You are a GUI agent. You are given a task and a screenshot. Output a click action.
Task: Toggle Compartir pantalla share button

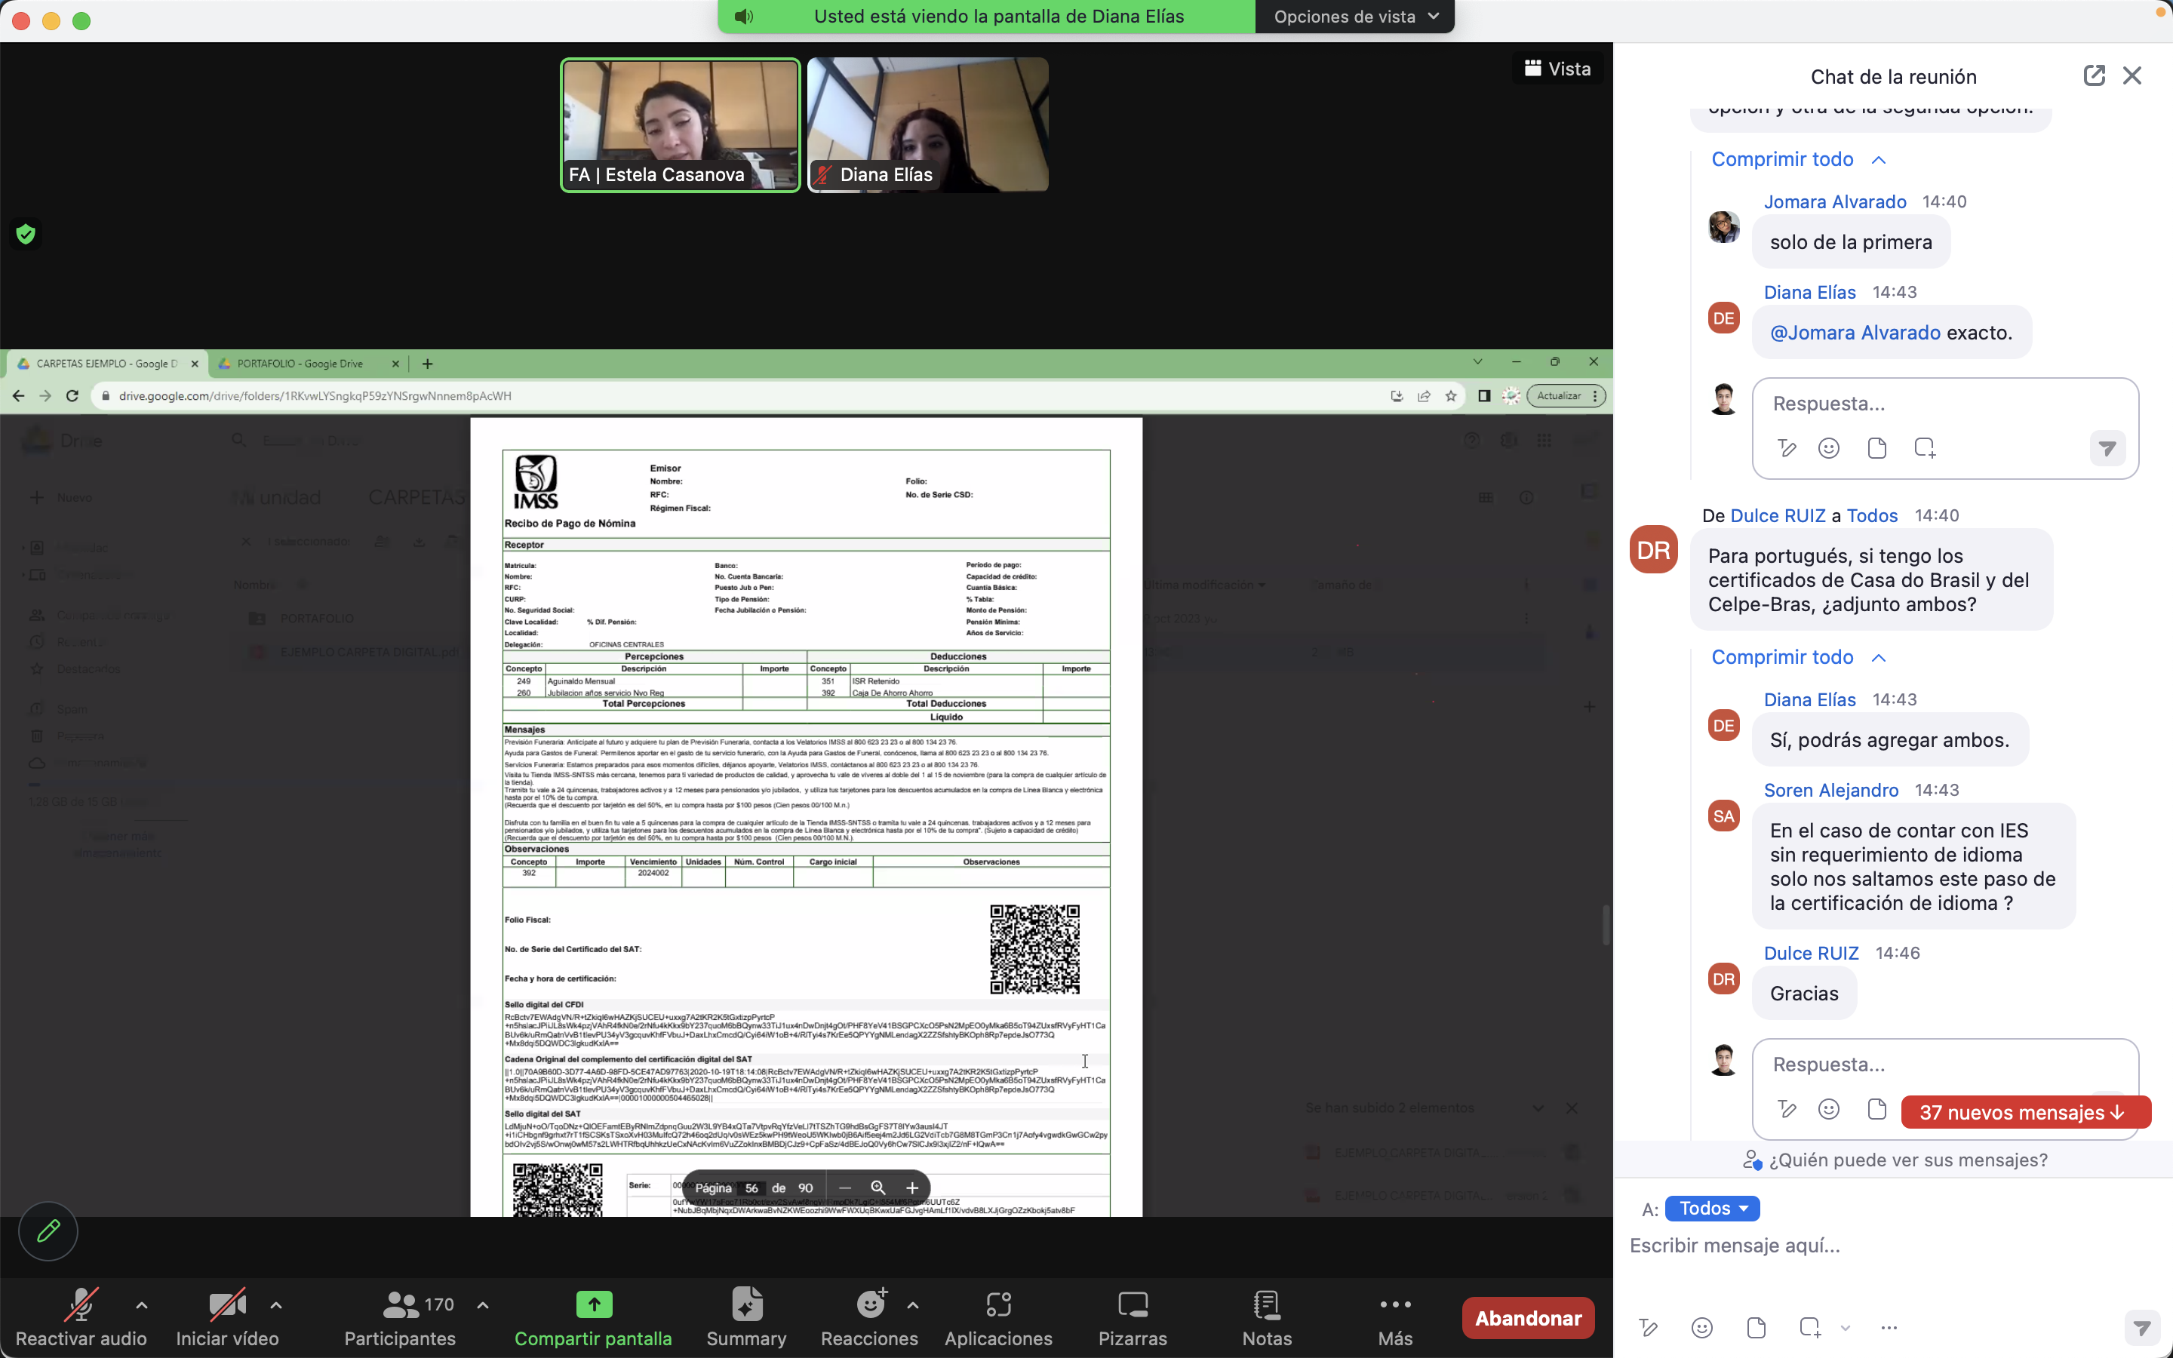pyautogui.click(x=594, y=1304)
